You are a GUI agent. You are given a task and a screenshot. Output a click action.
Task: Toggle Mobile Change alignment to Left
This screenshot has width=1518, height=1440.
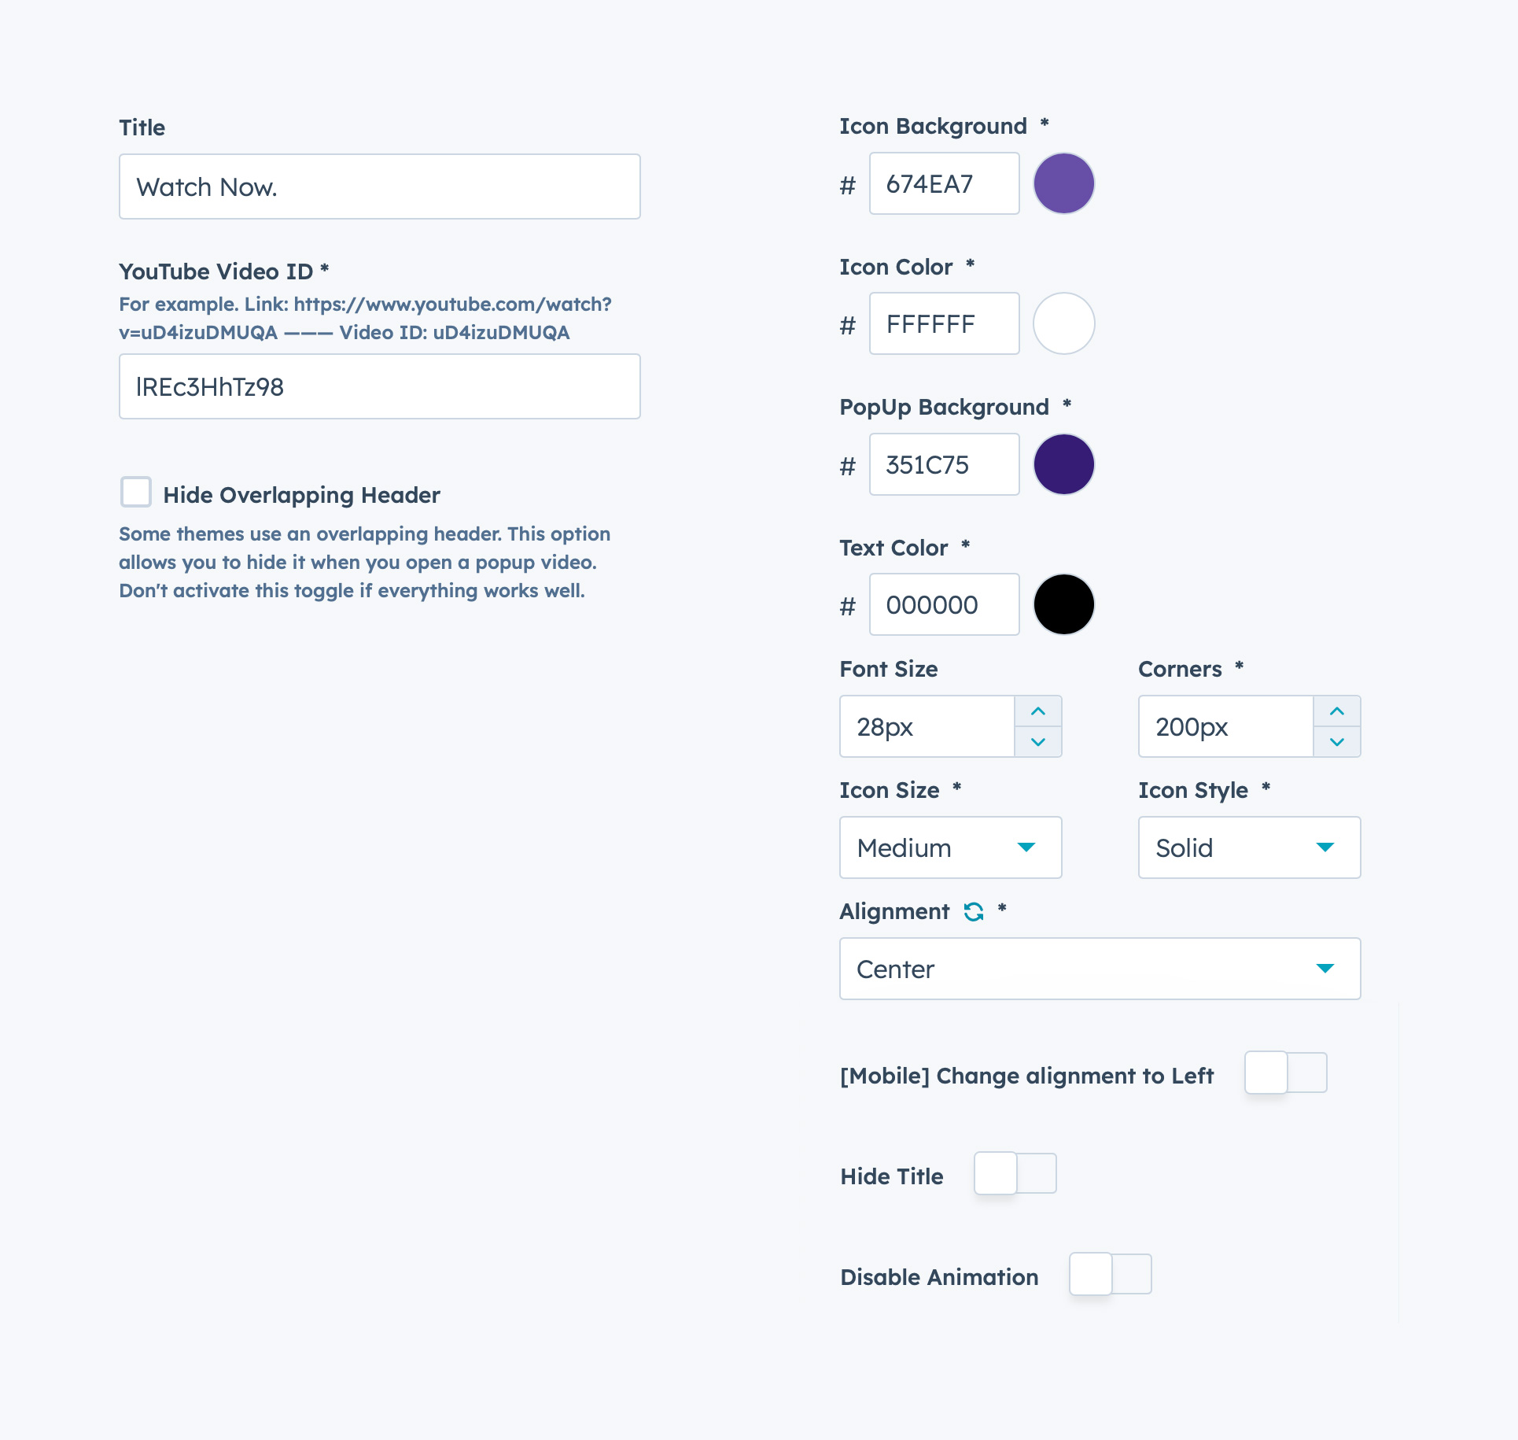[1285, 1073]
